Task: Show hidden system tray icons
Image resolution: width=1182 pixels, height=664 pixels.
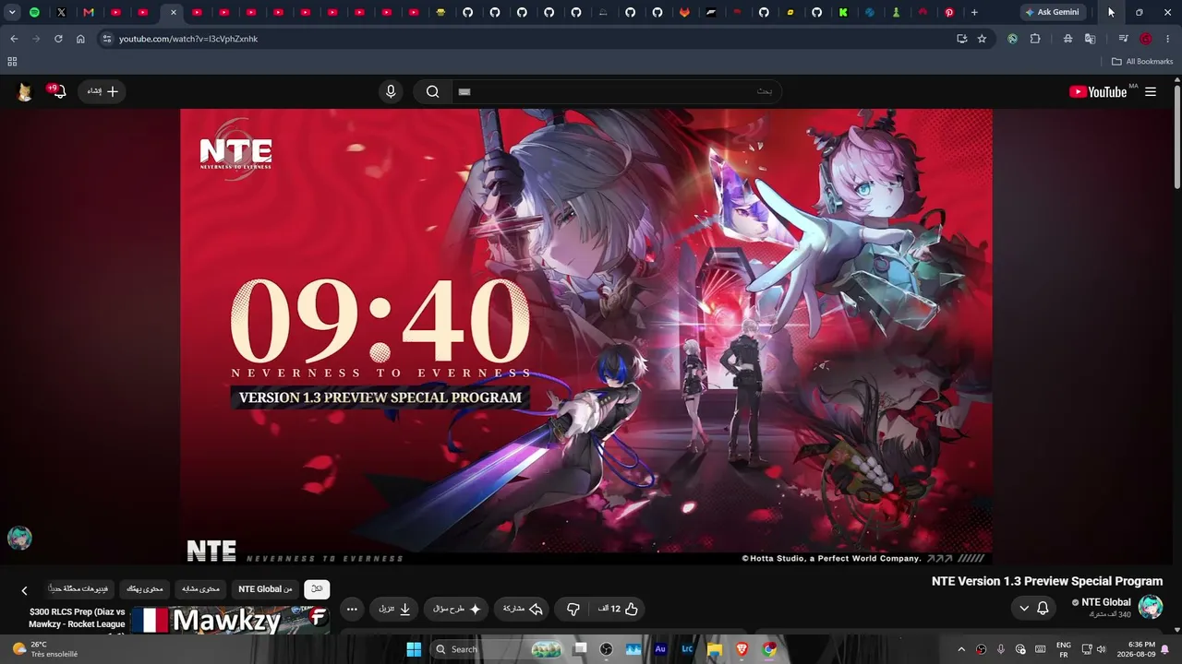Action: (961, 649)
